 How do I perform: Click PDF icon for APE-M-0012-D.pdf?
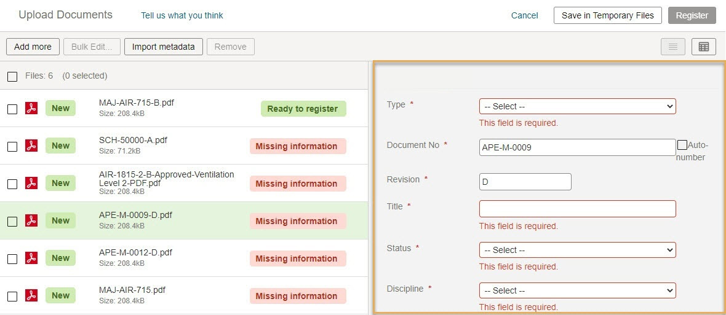point(31,258)
